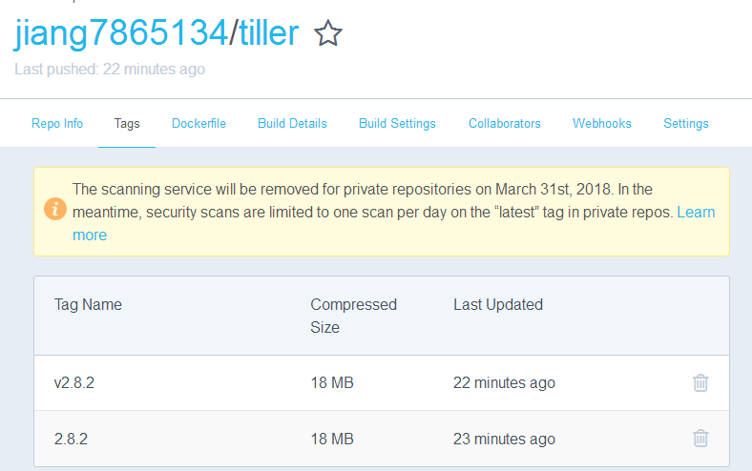Delete the v2.8.2 tag
This screenshot has height=471, width=752.
click(700, 383)
